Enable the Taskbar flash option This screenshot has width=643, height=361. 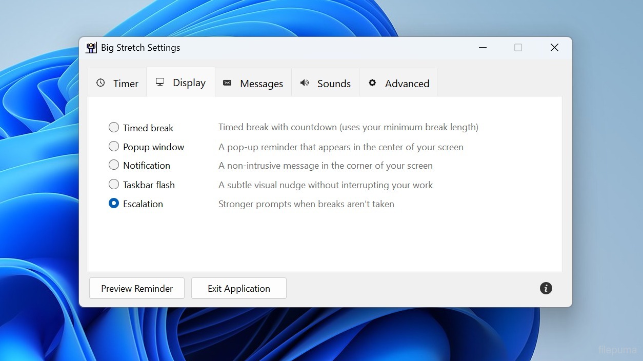pos(114,184)
